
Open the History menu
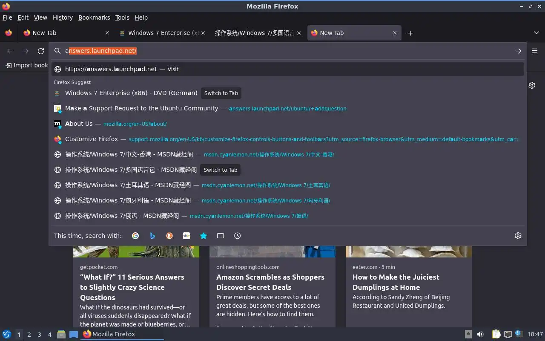point(63,17)
